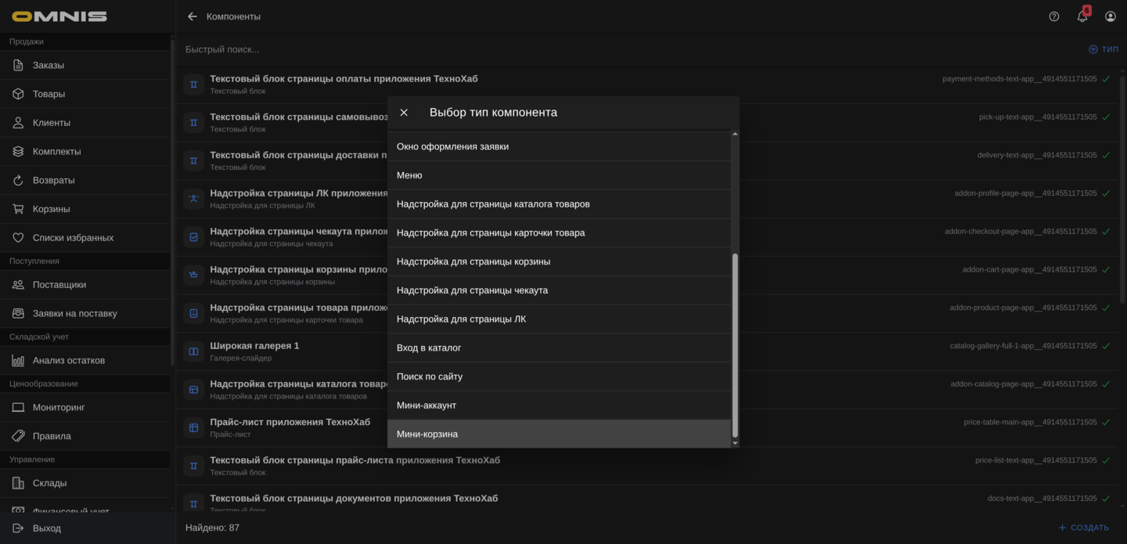The height and width of the screenshot is (544, 1127).
Task: Open the help question mark icon
Action: tap(1054, 16)
